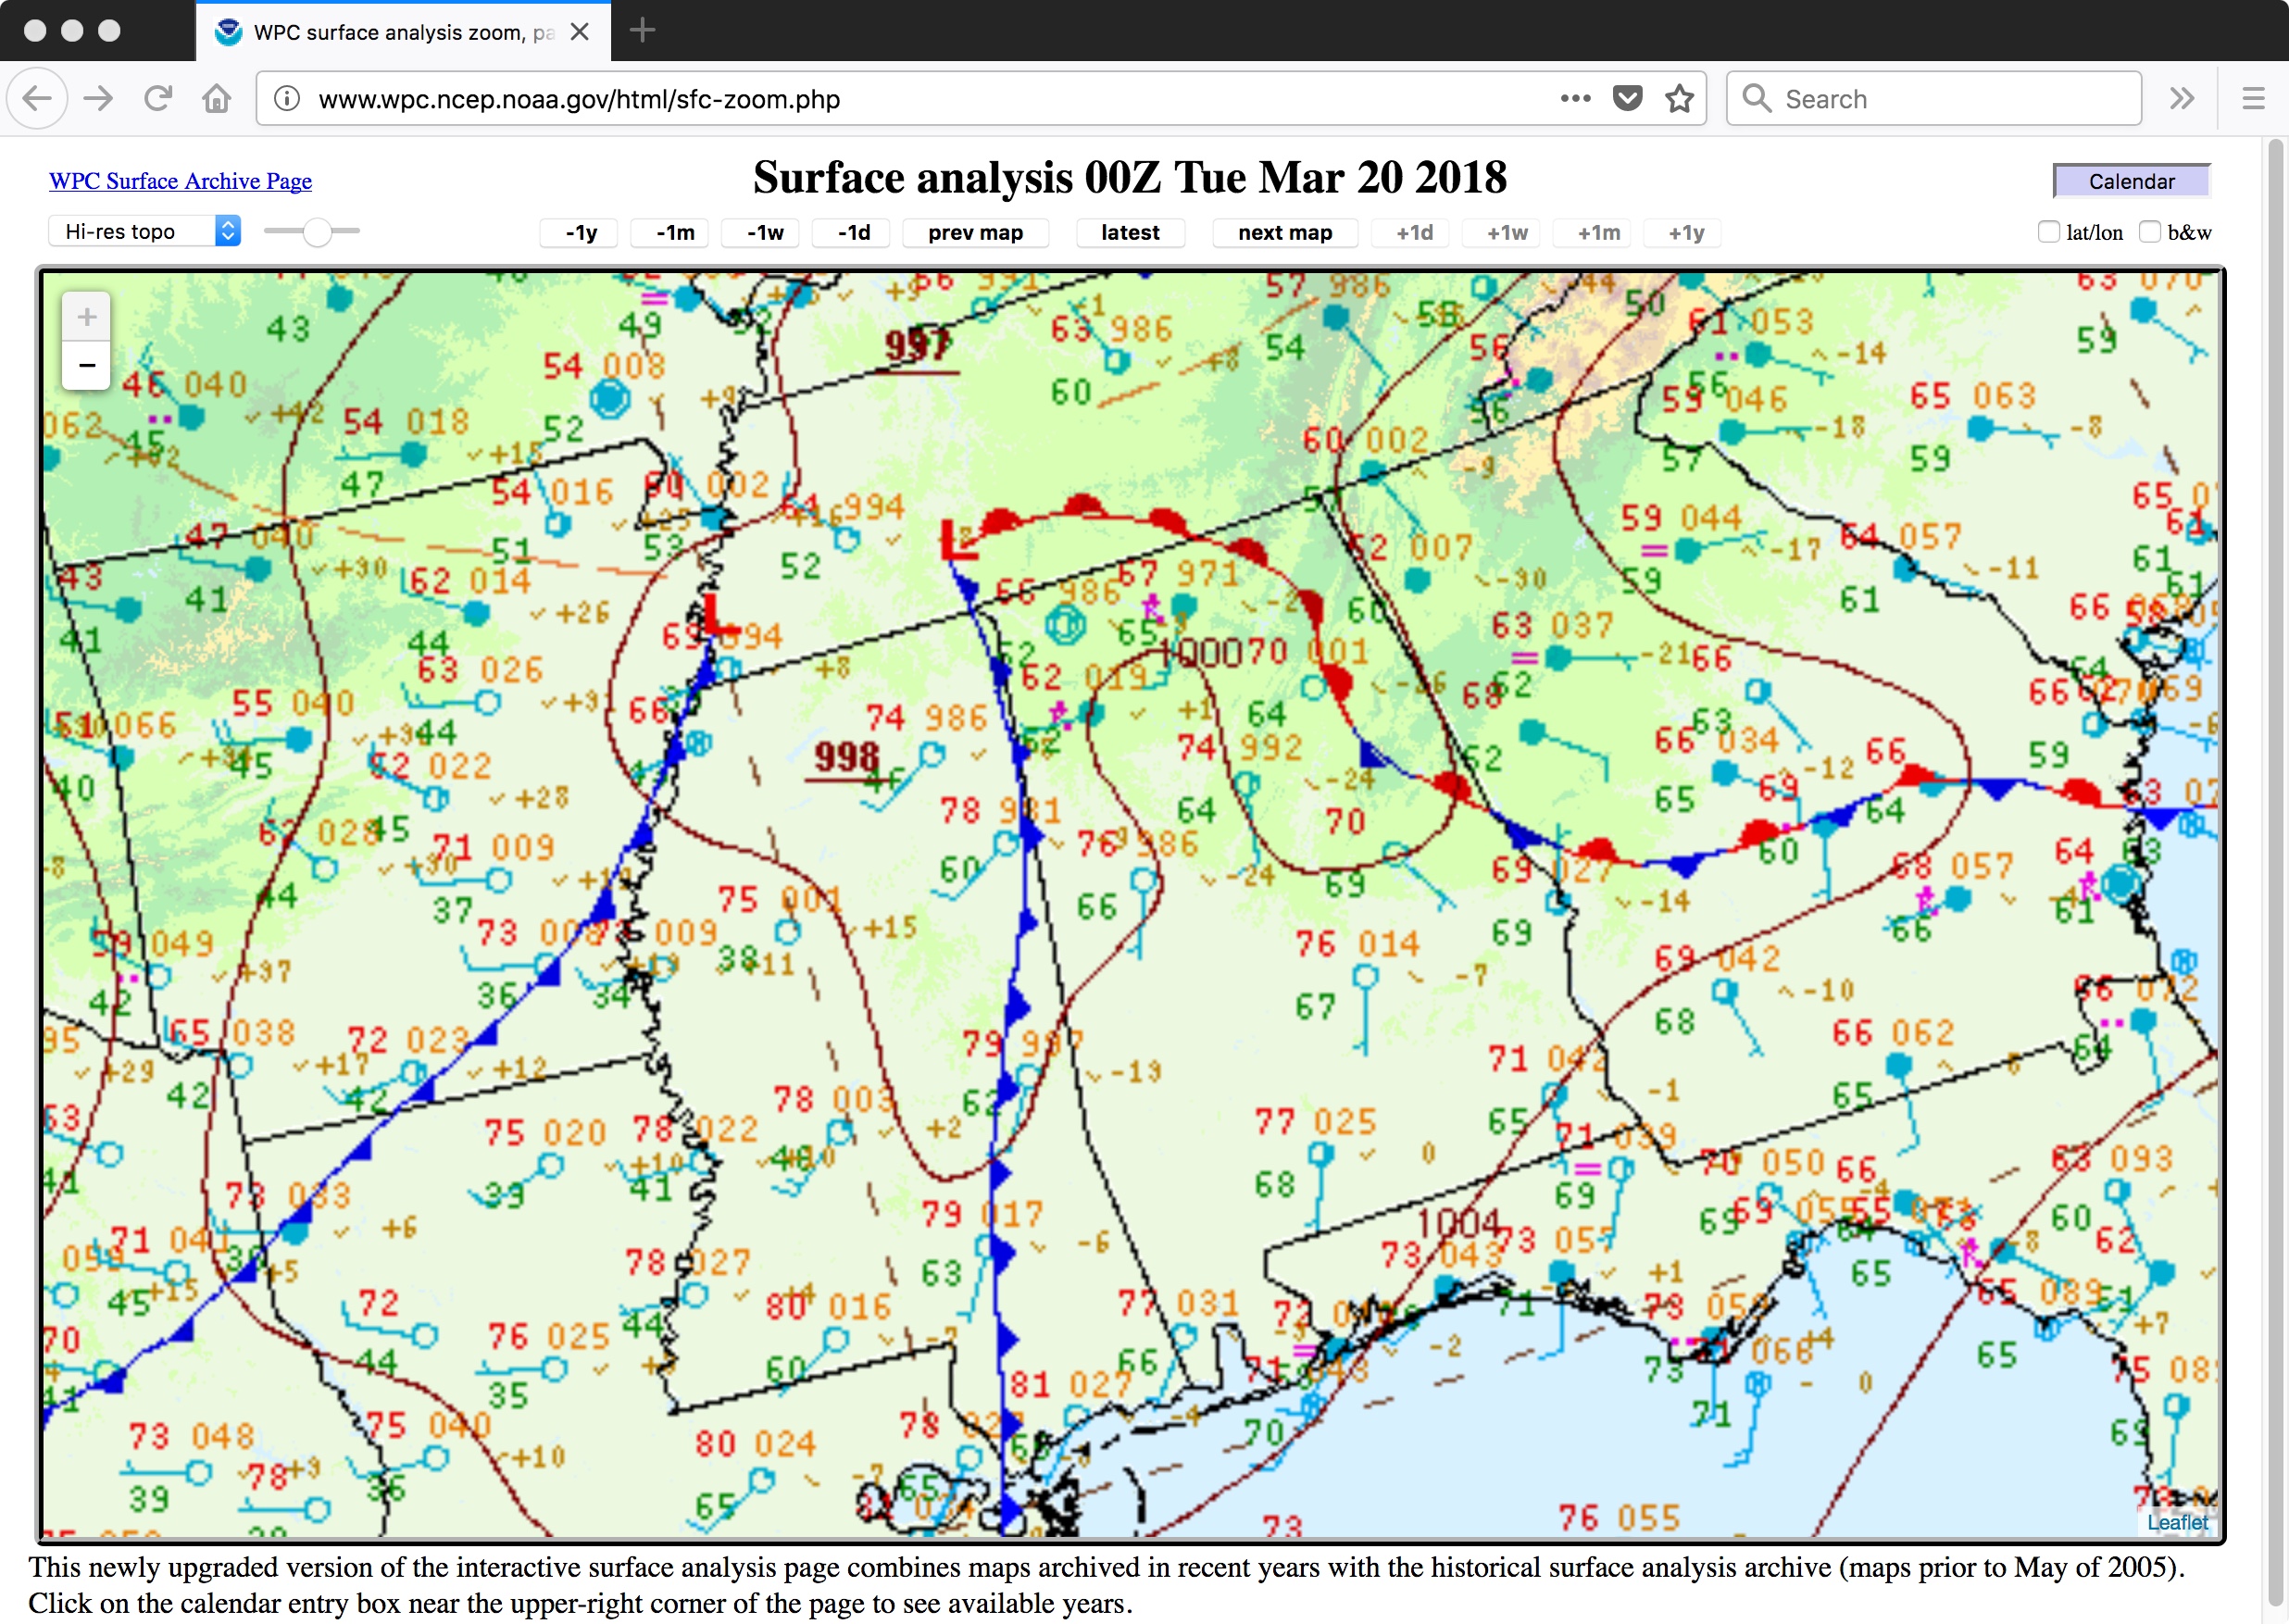Save to Pocket icon in address bar
The width and height of the screenshot is (2289, 1624).
[1628, 98]
